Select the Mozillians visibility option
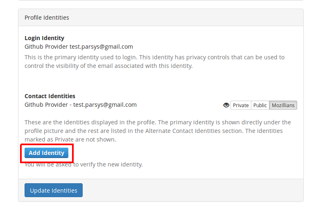 [x=283, y=105]
